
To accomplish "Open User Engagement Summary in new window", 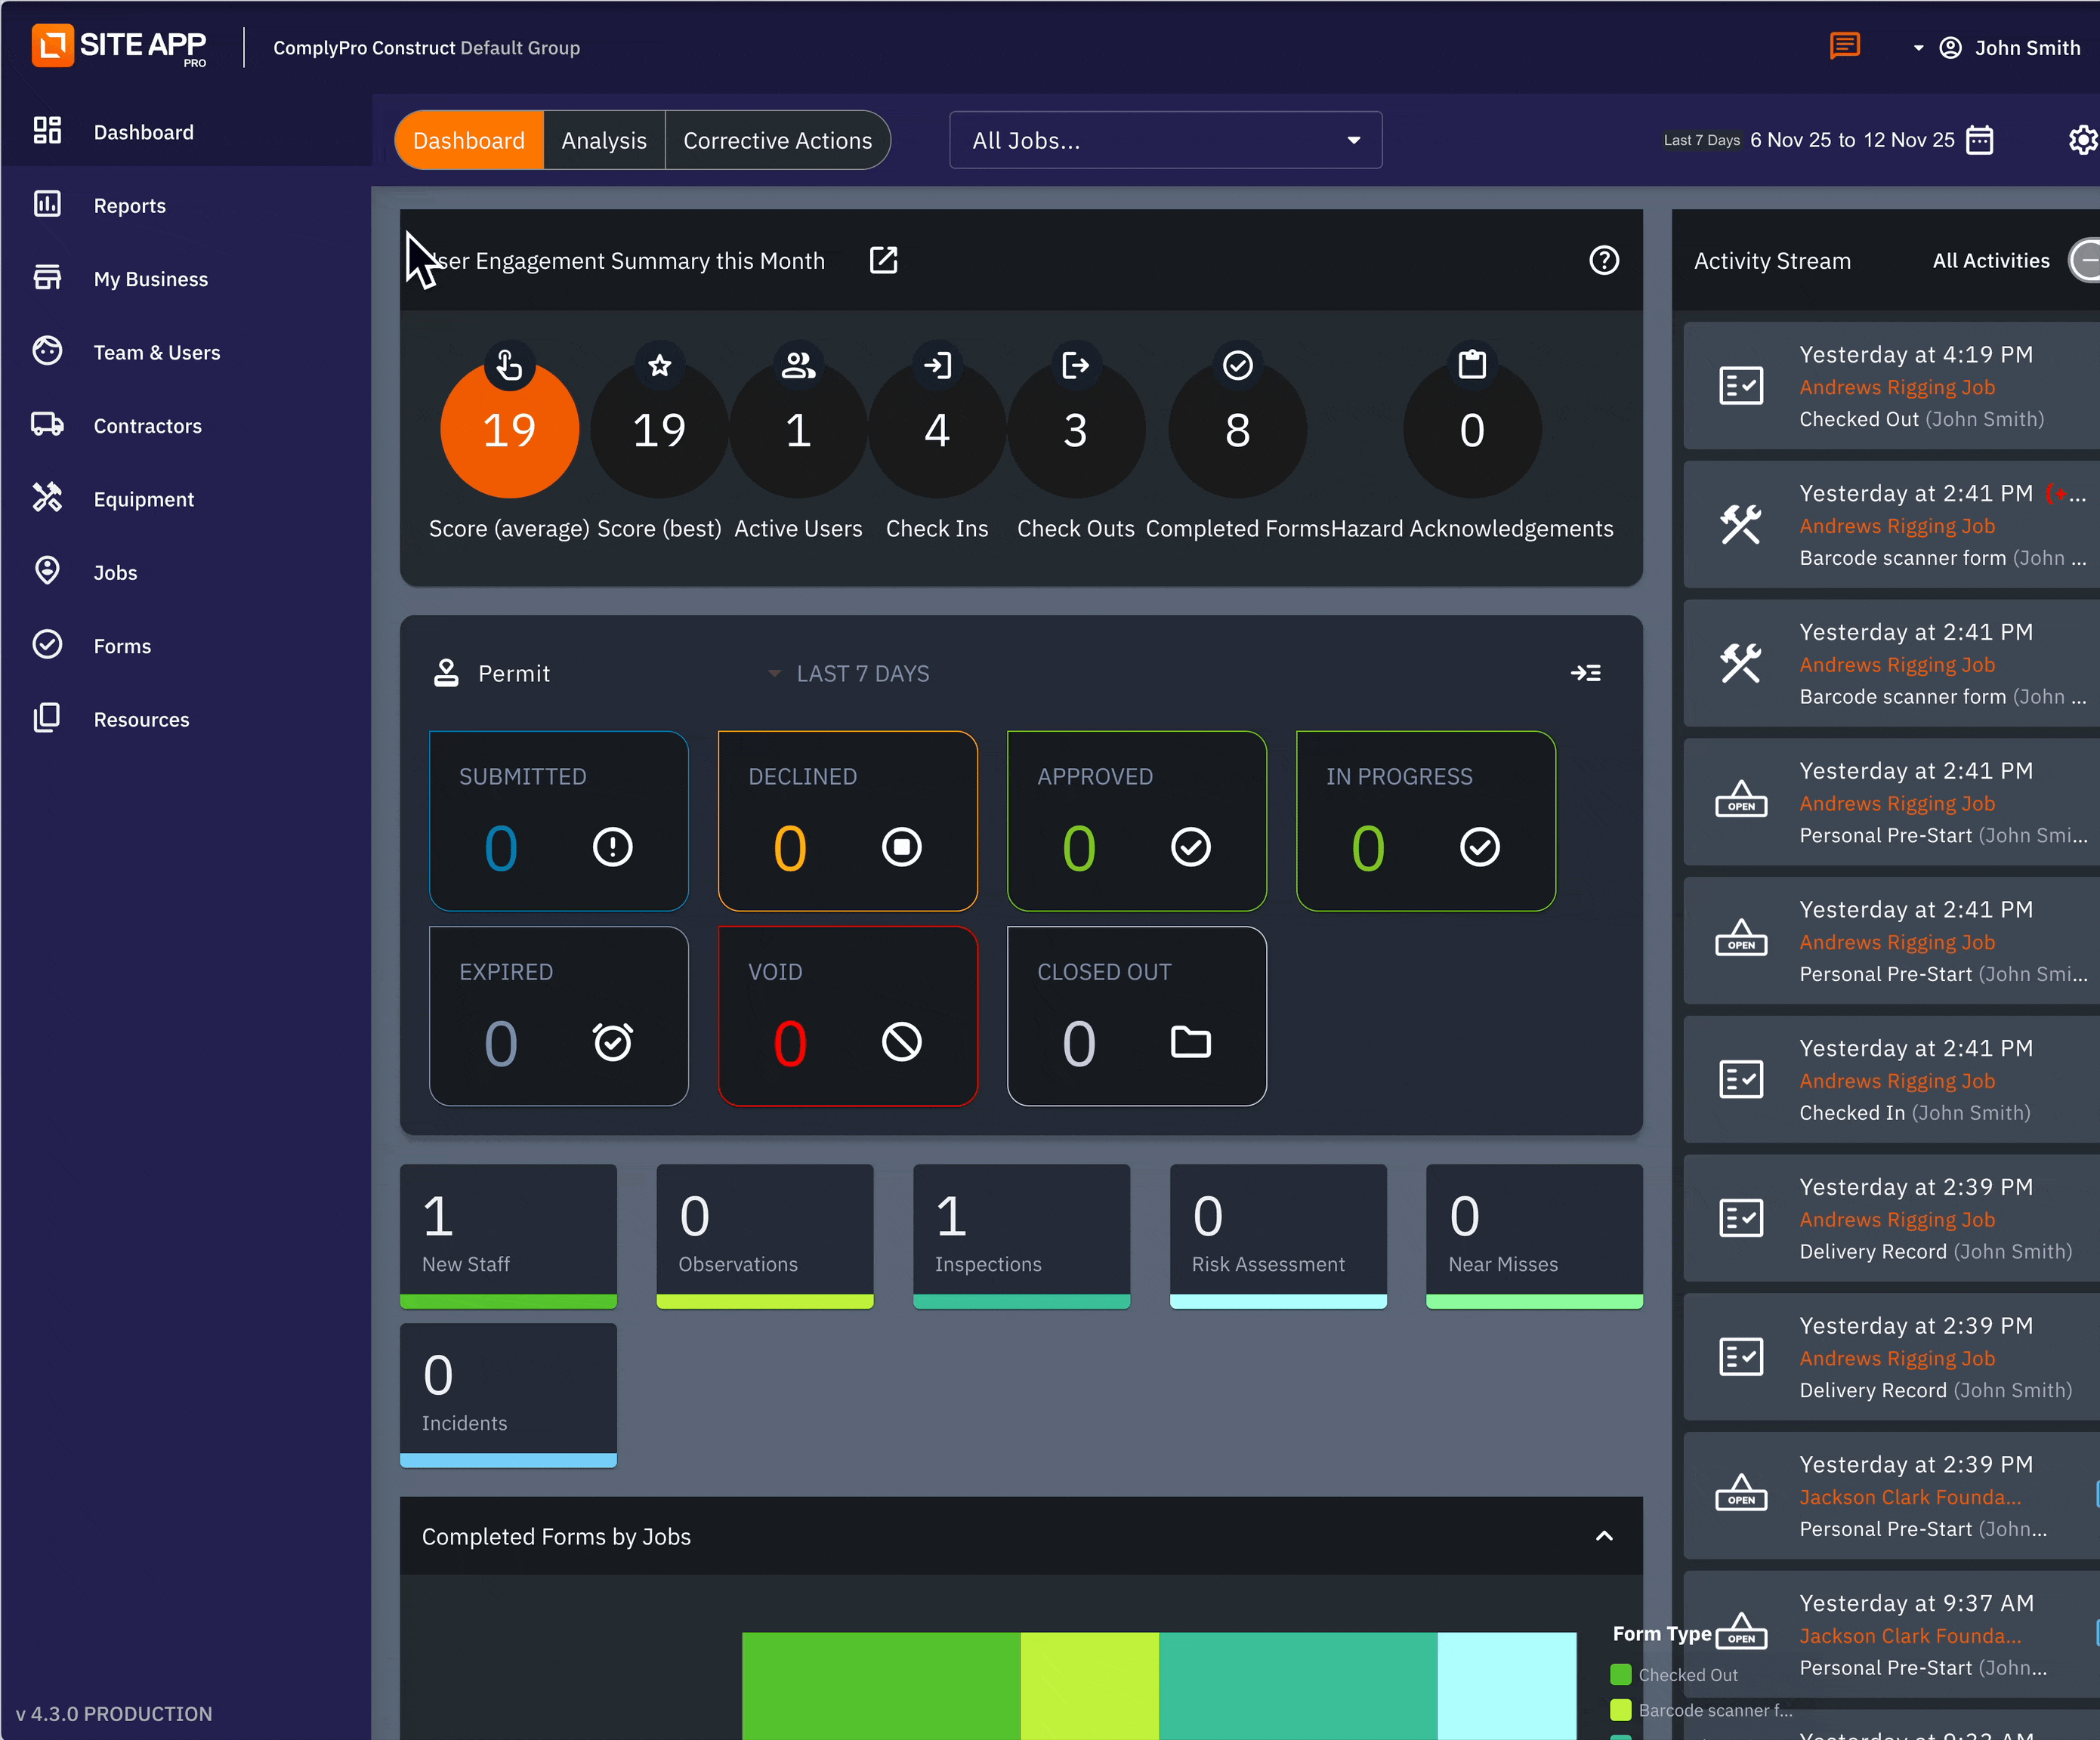I will [x=883, y=260].
